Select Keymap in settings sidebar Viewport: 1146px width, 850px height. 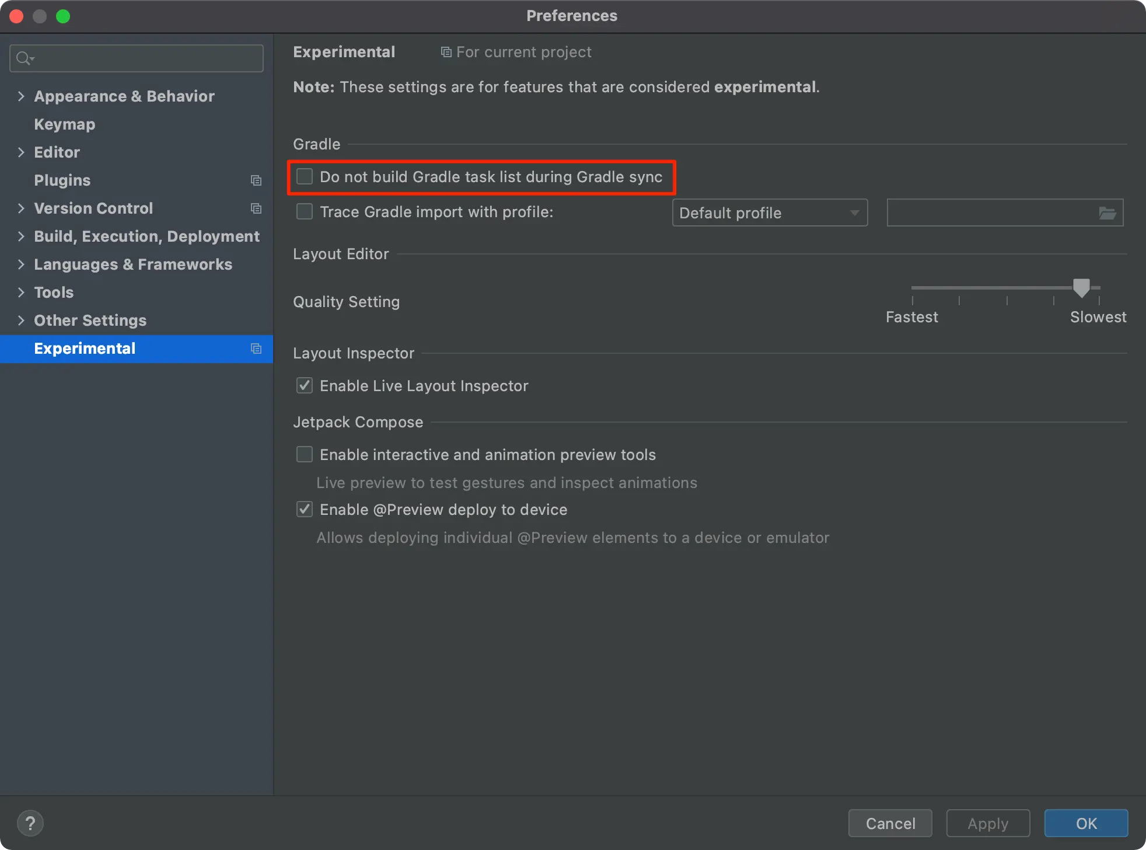click(64, 124)
